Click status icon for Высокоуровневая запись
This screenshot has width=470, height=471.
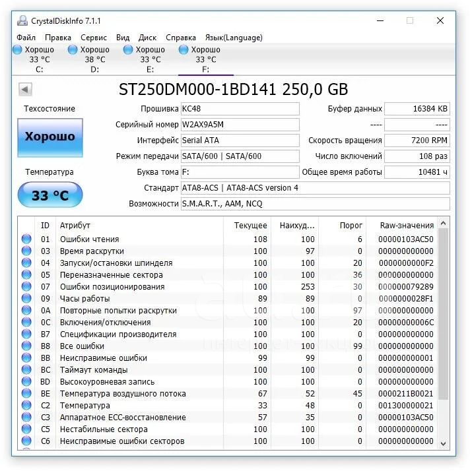[x=26, y=381]
